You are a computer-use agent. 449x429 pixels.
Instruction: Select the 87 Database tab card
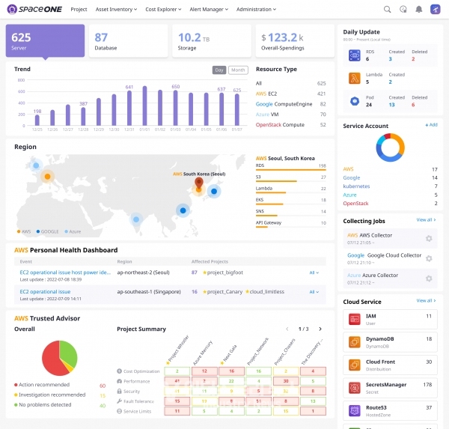click(x=129, y=40)
